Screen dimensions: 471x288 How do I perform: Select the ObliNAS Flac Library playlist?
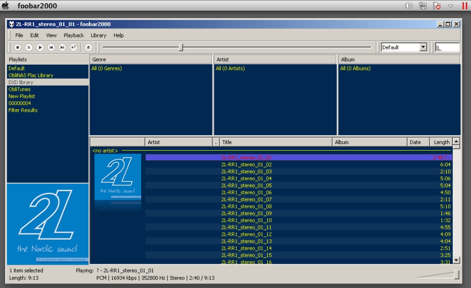click(48, 75)
